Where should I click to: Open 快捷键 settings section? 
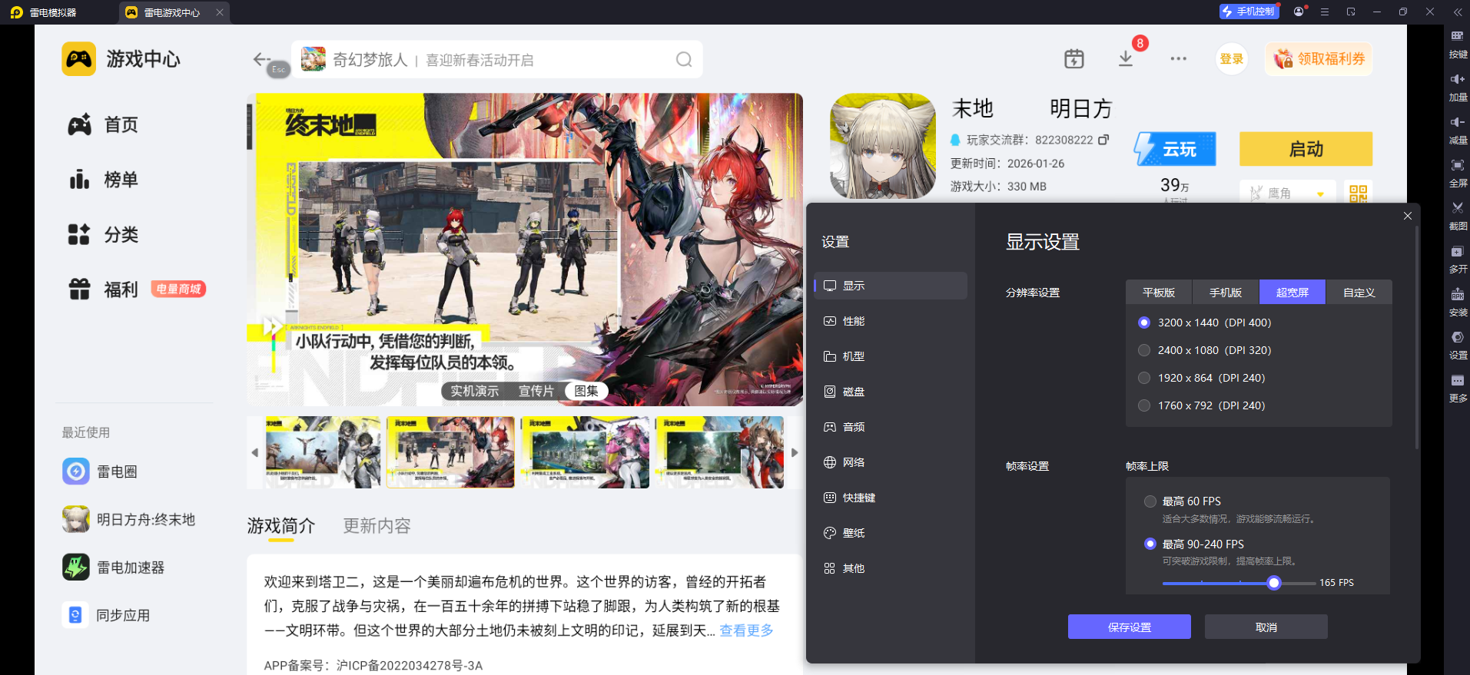[x=891, y=498]
